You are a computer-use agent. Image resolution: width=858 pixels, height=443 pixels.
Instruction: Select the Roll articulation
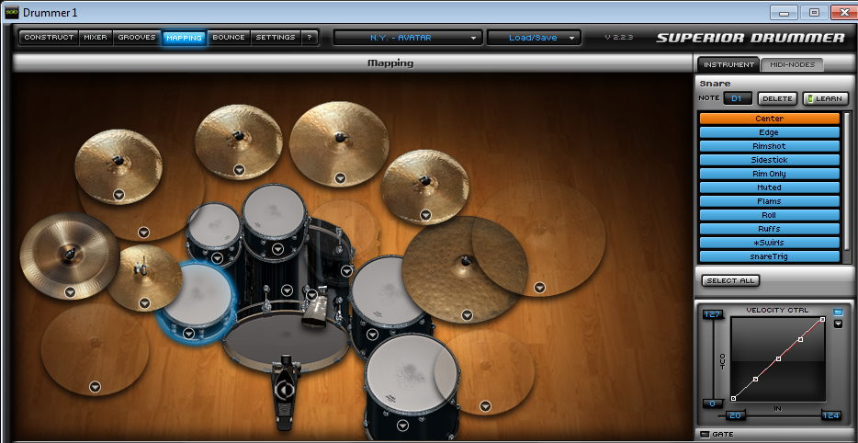(x=770, y=215)
